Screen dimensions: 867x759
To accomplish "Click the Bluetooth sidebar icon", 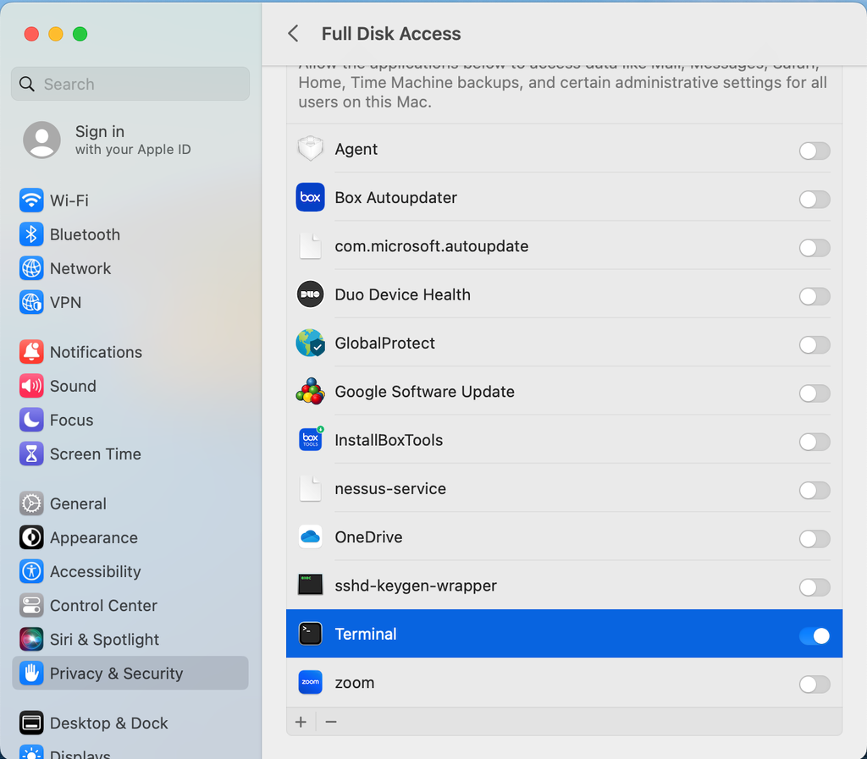I will [31, 234].
